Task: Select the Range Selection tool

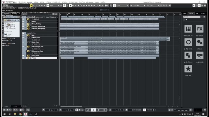Action: pos(73,6)
